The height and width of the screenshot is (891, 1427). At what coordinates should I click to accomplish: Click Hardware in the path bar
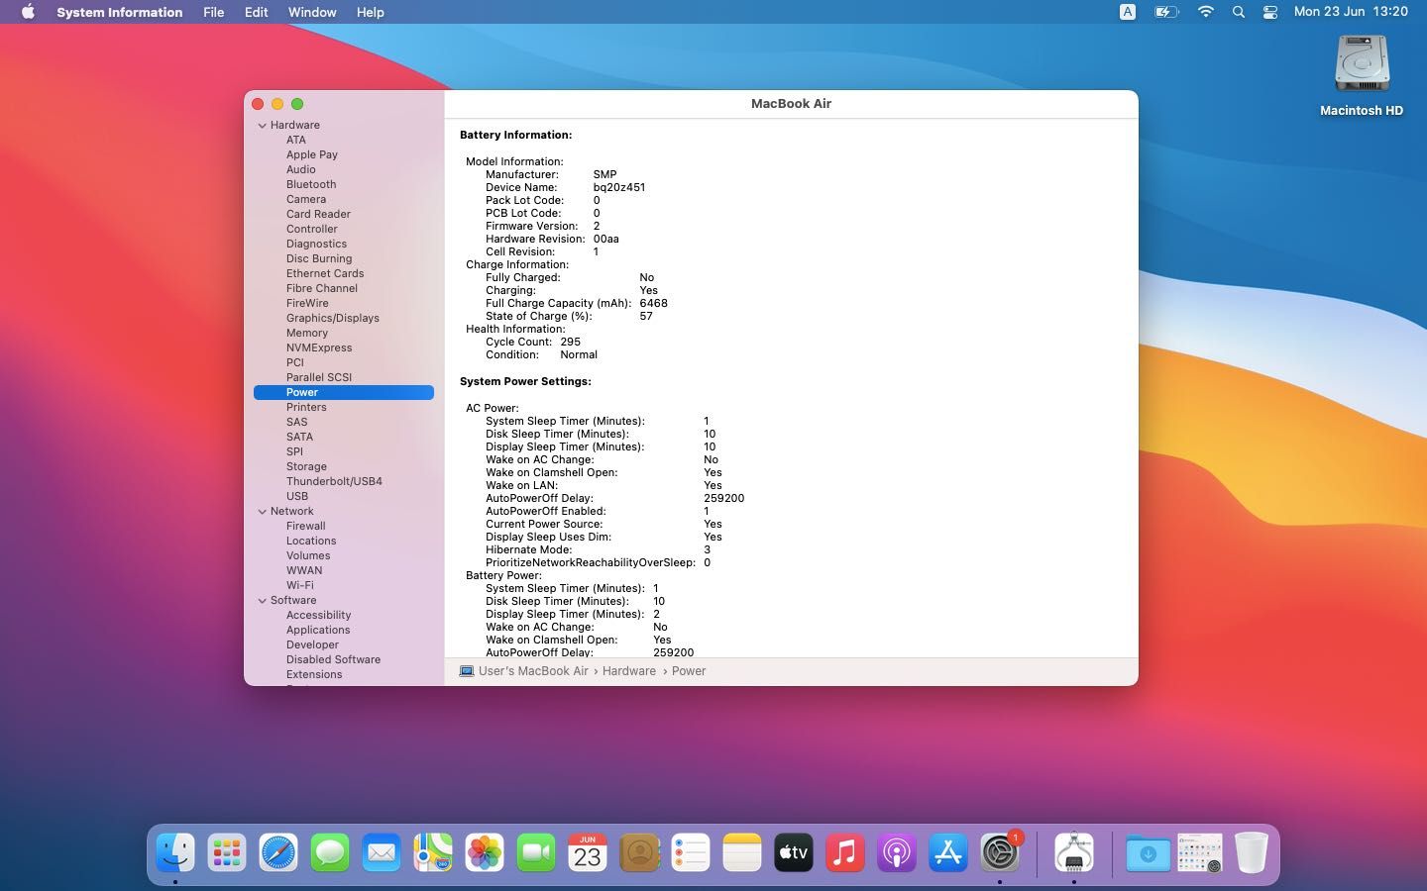click(629, 671)
